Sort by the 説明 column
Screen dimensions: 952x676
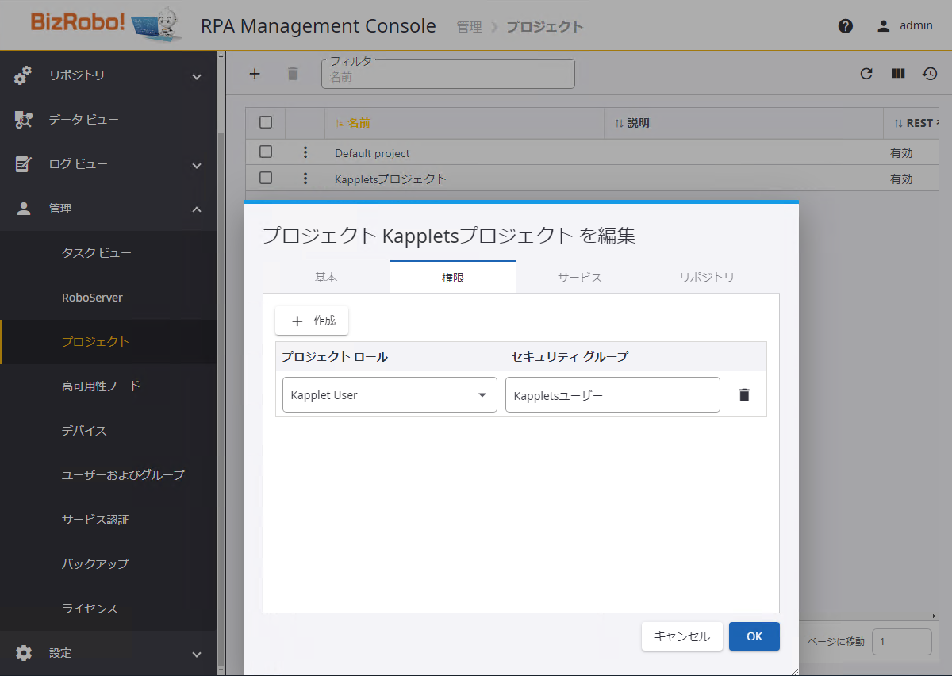[x=631, y=123]
